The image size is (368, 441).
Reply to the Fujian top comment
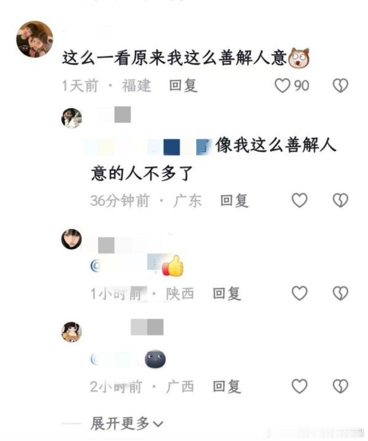(183, 85)
